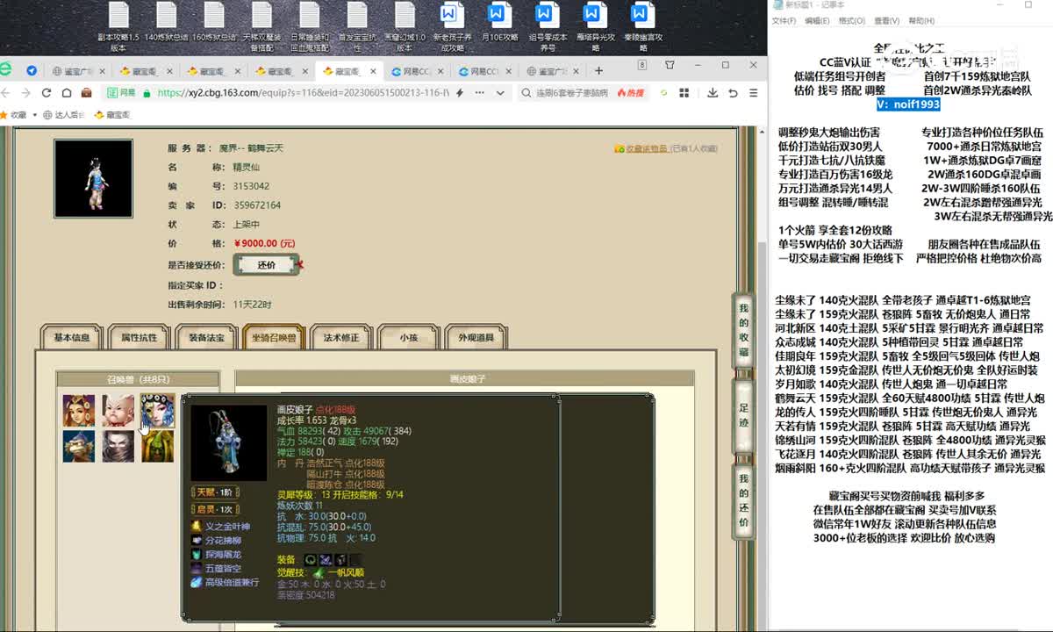Open desktop document 新老孩子养成攻略
The image size is (1053, 632).
pyautogui.click(x=452, y=27)
